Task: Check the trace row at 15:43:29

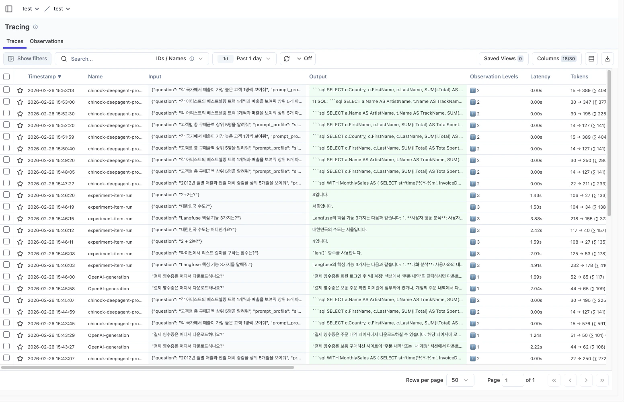Action: (x=6, y=334)
